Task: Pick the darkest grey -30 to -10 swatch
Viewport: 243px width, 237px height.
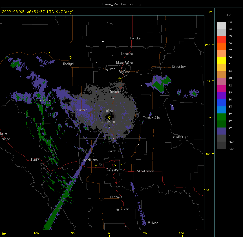Action: pyautogui.click(x=222, y=145)
